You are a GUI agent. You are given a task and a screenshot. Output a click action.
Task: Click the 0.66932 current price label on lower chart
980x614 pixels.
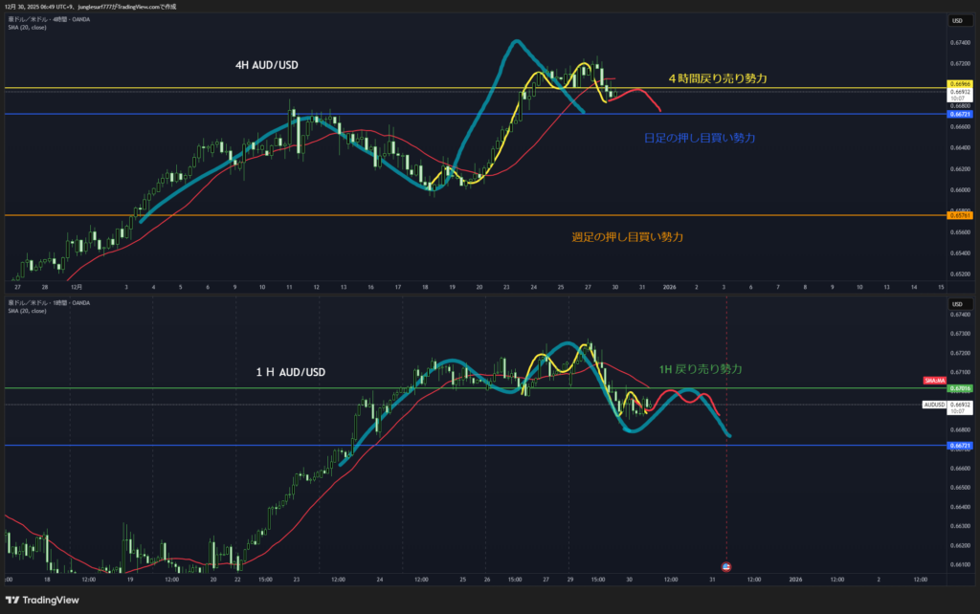960,405
